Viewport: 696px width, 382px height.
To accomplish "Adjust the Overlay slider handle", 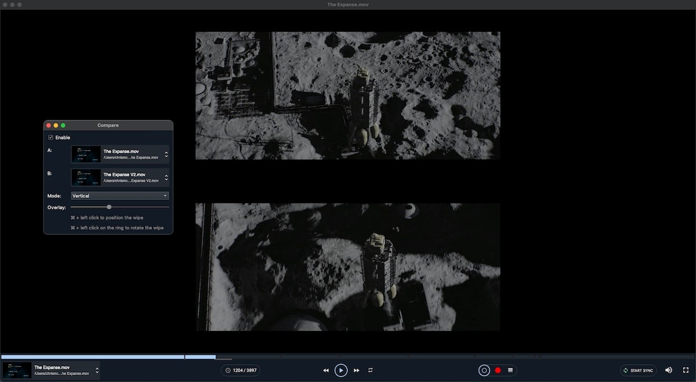I will tap(109, 207).
